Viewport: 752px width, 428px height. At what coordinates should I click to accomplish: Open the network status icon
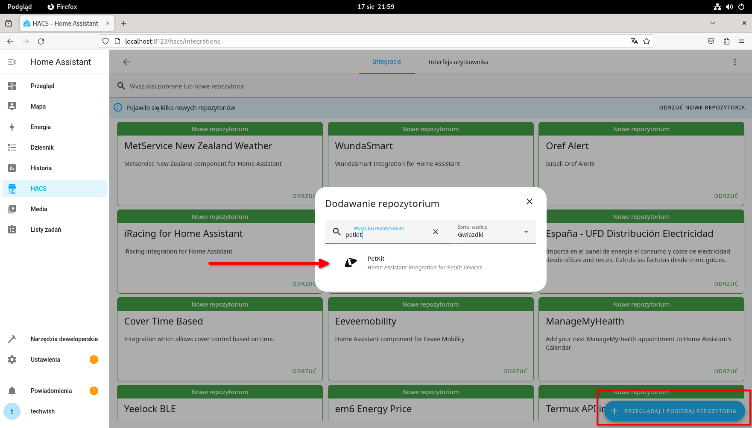coord(717,7)
